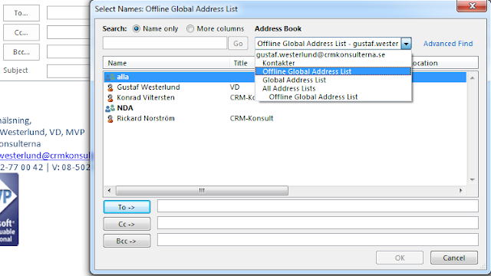491x276 pixels.
Task: Click the contact icon beside Gustaf Westerlund
Action: click(110, 87)
